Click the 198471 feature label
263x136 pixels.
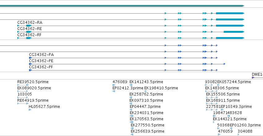coord(220,113)
